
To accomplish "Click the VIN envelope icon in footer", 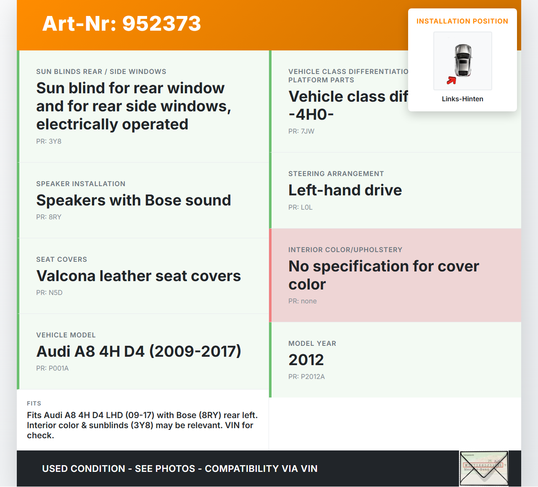I will click(484, 468).
